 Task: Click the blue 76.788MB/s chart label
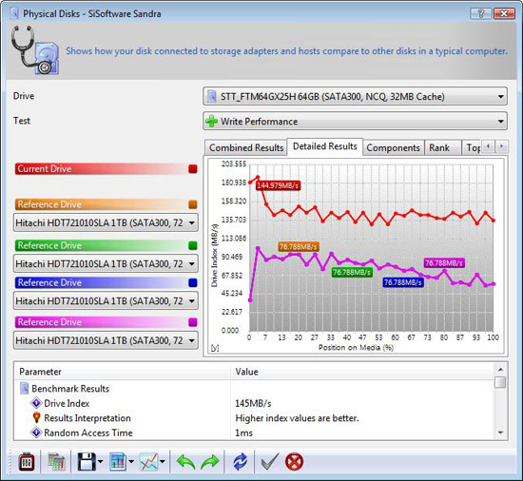point(403,282)
